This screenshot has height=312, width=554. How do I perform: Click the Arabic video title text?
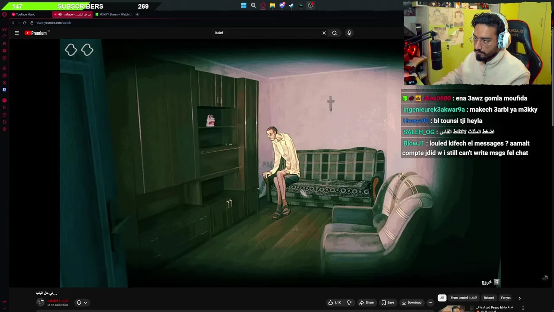tap(46, 293)
